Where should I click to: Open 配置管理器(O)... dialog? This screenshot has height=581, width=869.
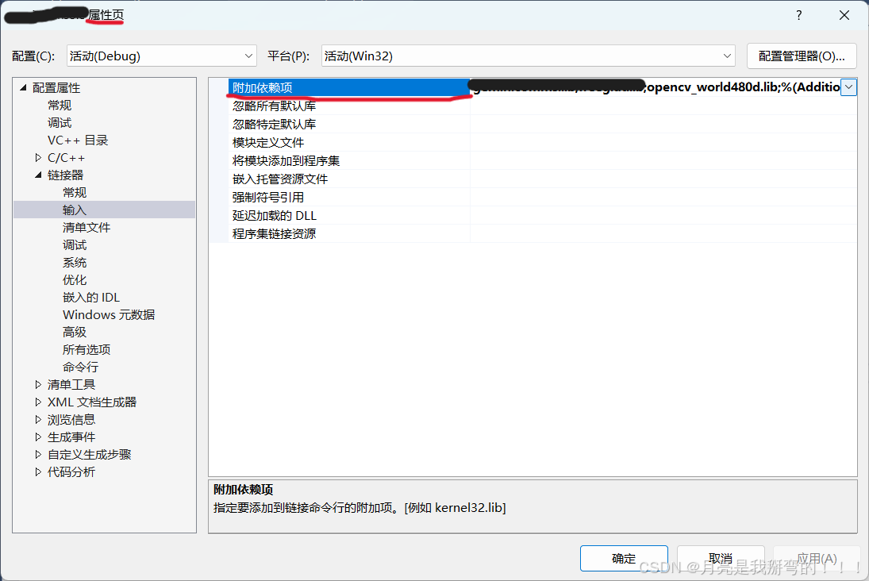pos(802,56)
